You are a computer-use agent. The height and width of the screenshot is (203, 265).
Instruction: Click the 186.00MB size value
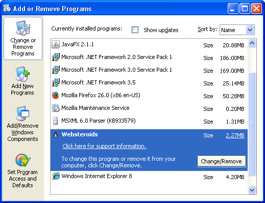coord(232,58)
